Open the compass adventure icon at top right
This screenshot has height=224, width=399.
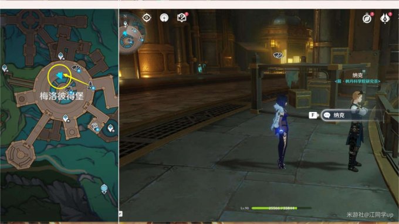pyautogui.click(x=367, y=18)
